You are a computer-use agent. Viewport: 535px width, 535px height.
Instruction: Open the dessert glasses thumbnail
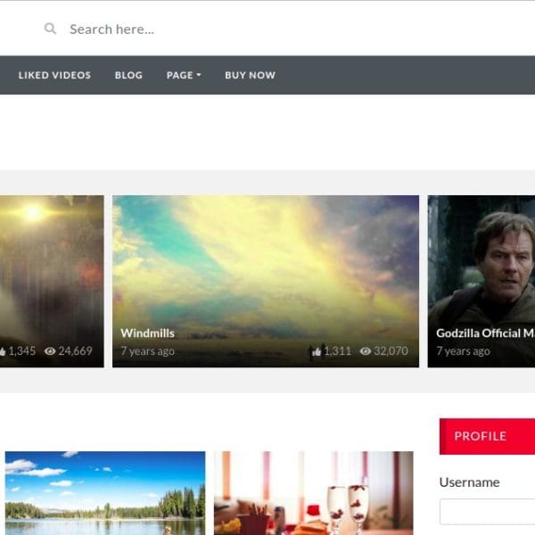point(314,492)
